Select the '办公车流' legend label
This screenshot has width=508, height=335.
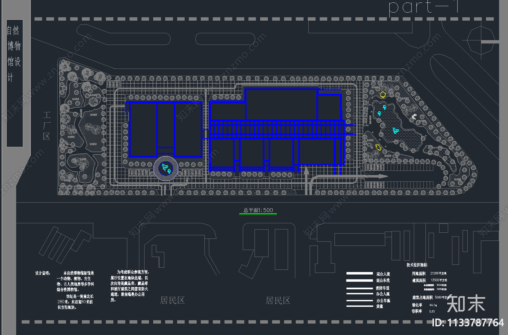coord(383,301)
